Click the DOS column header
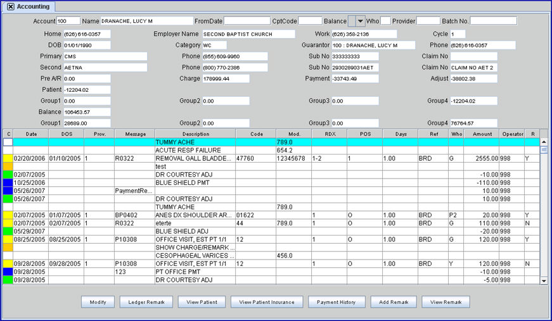 (67, 134)
